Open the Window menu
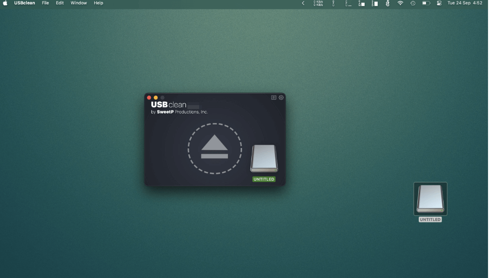This screenshot has height=278, width=489. (79, 3)
